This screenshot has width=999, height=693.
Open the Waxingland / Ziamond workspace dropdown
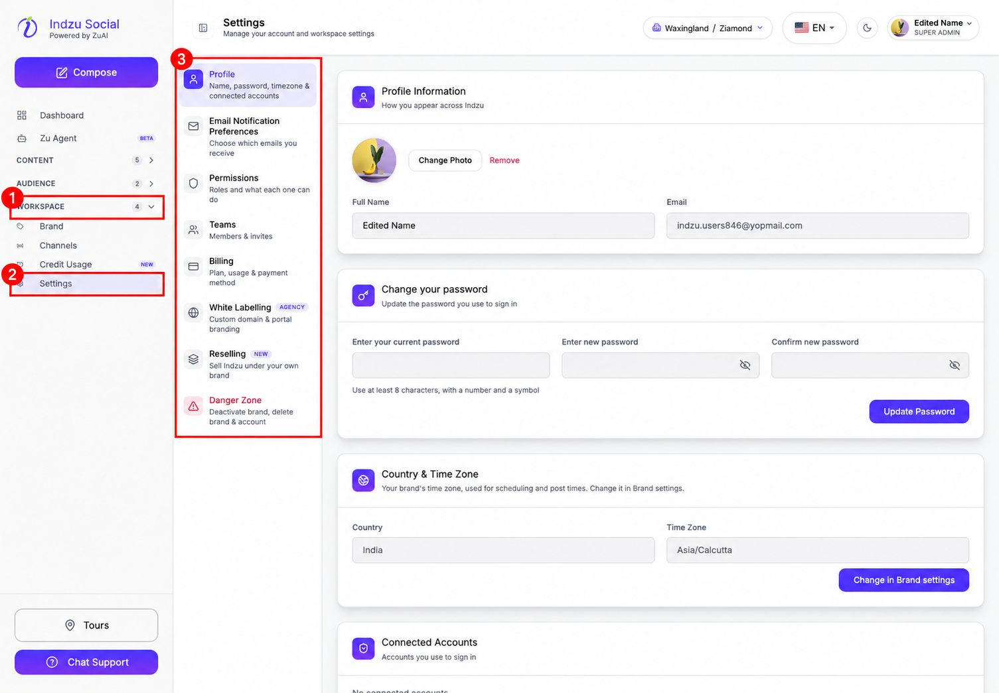pyautogui.click(x=708, y=28)
